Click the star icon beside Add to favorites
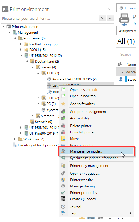Viewport: 139px width, 222px height. pos(63,104)
